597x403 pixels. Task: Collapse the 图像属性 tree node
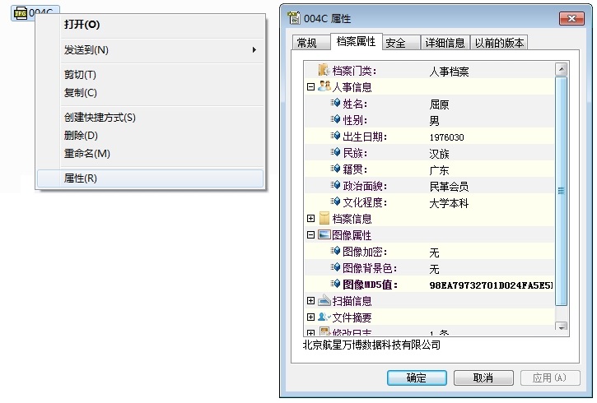pos(310,235)
